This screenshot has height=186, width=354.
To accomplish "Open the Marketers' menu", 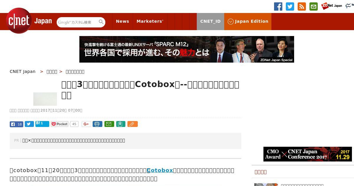I will [x=150, y=21].
